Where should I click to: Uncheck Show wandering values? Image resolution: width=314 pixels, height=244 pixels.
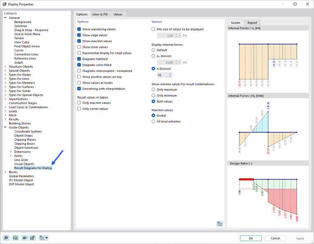click(x=79, y=29)
